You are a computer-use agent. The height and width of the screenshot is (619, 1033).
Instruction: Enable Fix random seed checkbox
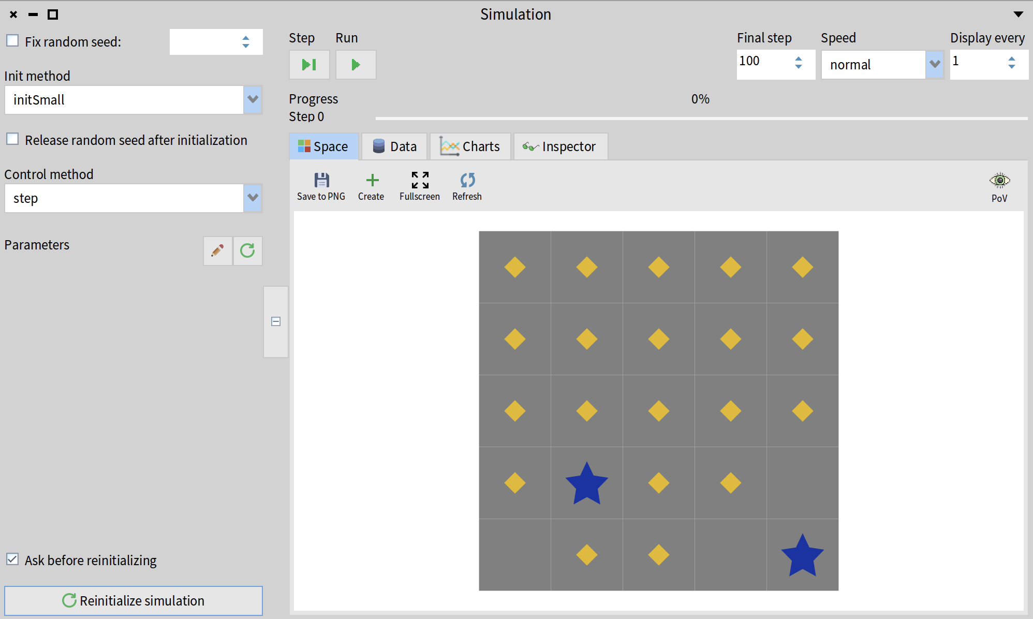[x=13, y=41]
